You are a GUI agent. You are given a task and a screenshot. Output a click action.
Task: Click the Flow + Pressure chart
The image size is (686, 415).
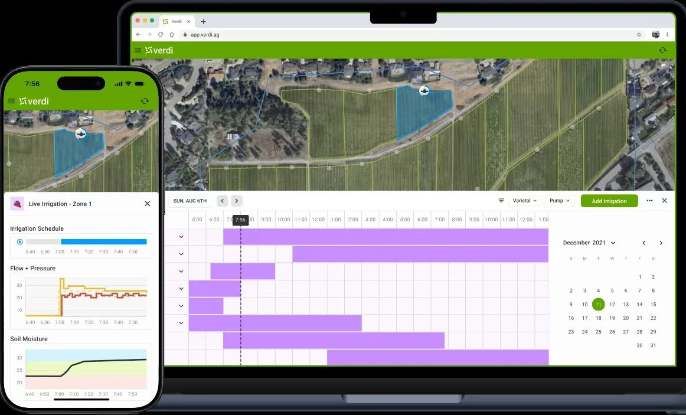[81, 301]
